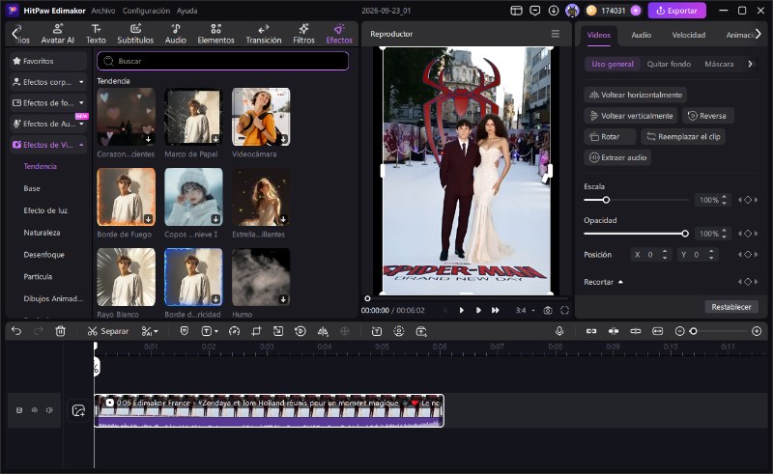Start voice recording with microphone icon

click(559, 331)
